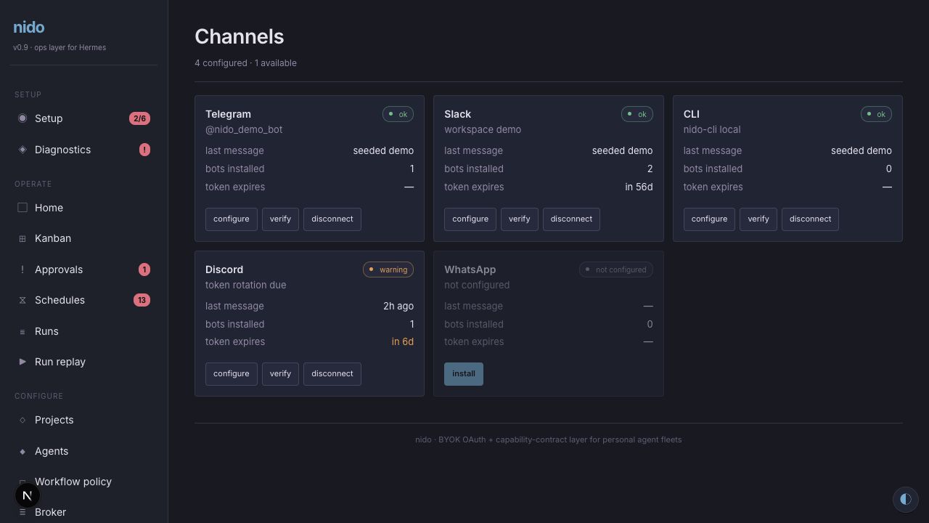Click Telegram's ok status badge
Image resolution: width=929 pixels, height=523 pixels.
point(398,114)
